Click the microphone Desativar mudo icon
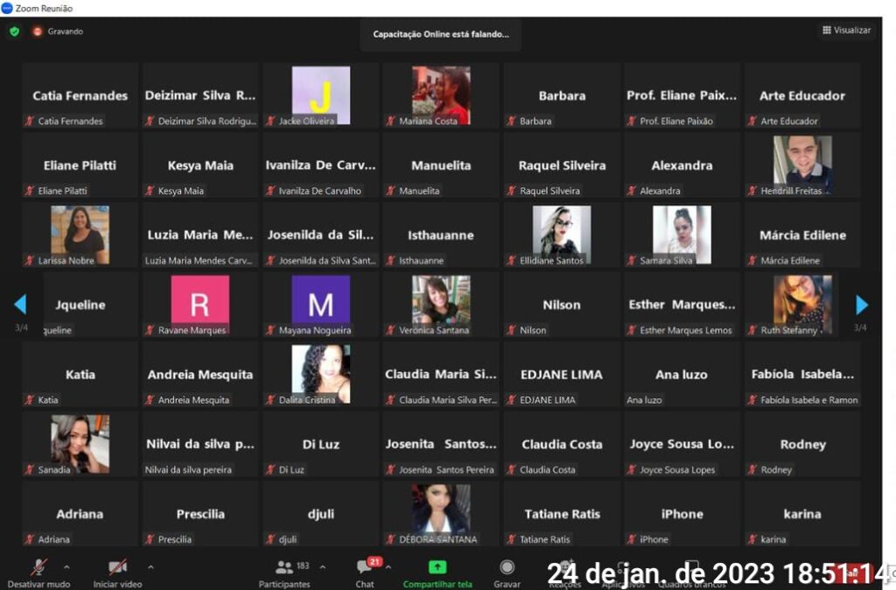896x590 pixels. coord(38,567)
